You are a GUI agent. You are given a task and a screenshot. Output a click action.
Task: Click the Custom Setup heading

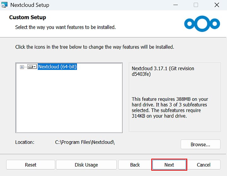click(28, 17)
